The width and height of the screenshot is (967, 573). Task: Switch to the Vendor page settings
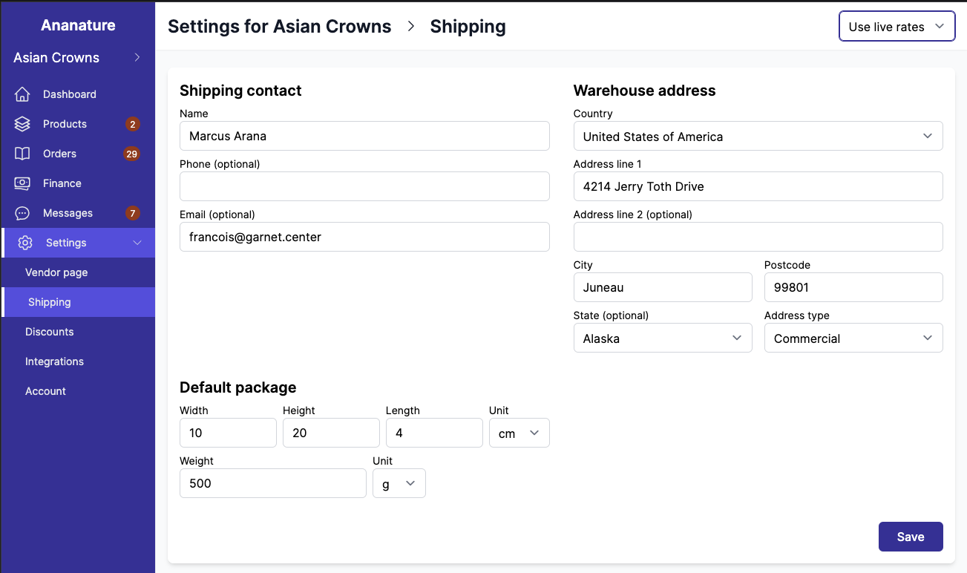pyautogui.click(x=57, y=272)
